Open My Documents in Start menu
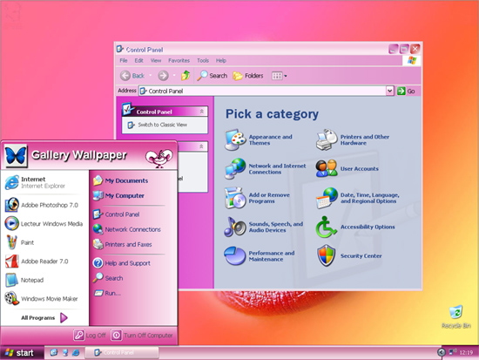 pos(121,180)
